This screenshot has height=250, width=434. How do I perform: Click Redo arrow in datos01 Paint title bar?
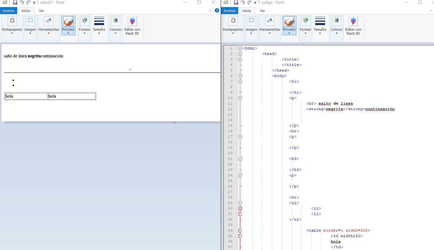(x=28, y=2)
